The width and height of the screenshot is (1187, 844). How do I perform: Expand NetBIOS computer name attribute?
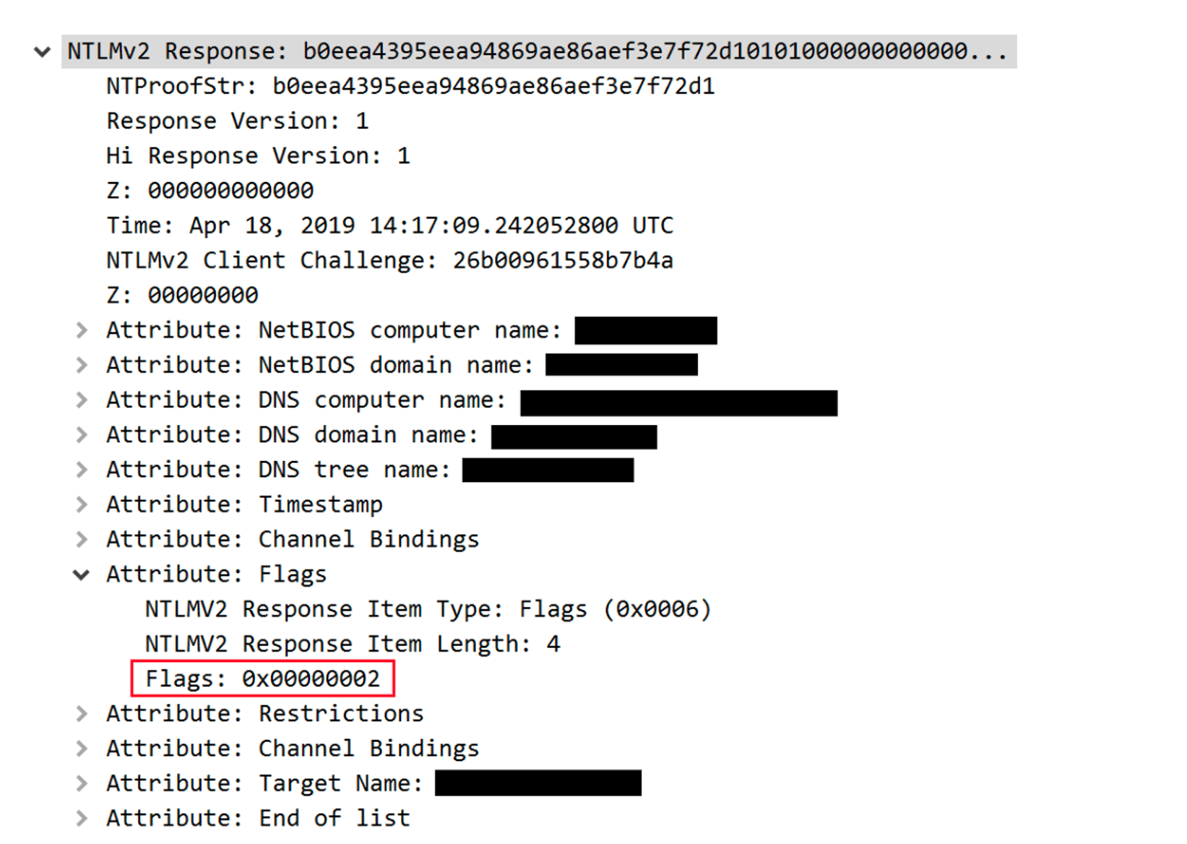[82, 330]
